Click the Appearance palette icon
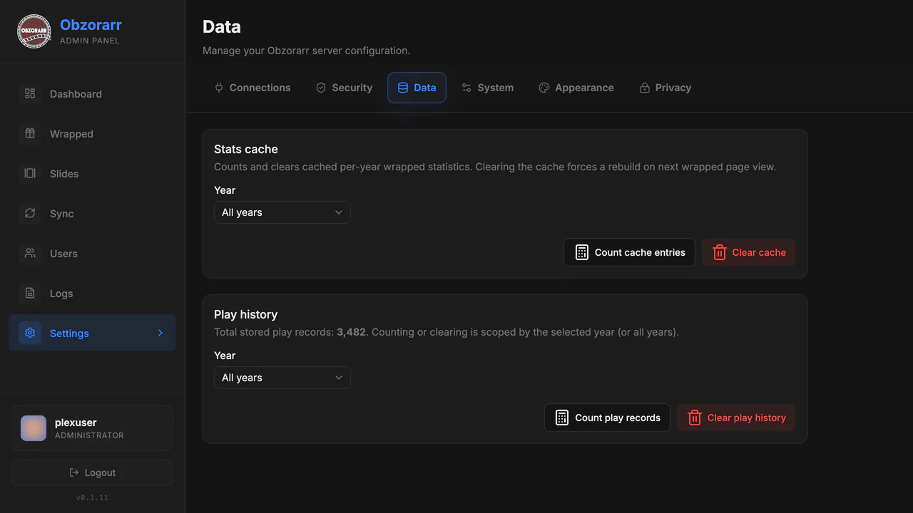Viewport: 913px width, 513px height. pos(544,88)
